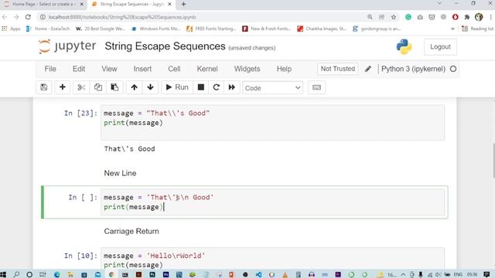Image resolution: width=495 pixels, height=278 pixels.
Task: Click the active cell with That\'s\n Good
Action: (273, 202)
